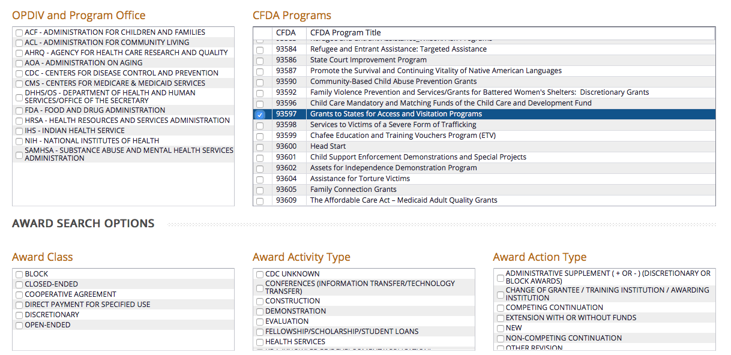Image resolution: width=731 pixels, height=355 pixels.
Task: Tick the NIH - National Institutes of Health checkbox
Action: click(20, 141)
